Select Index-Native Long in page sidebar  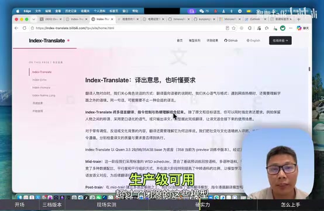point(44,96)
